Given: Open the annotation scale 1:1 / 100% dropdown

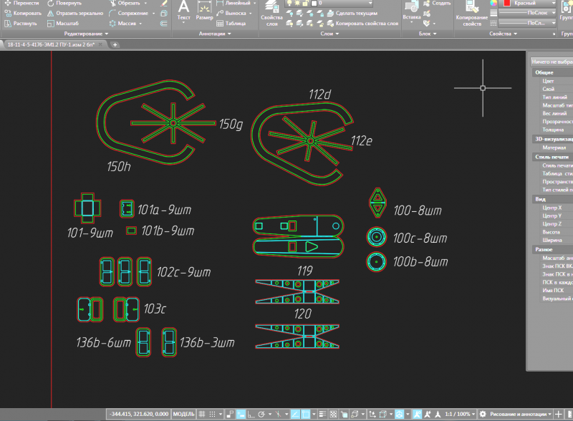Looking at the screenshot, I should 460,414.
